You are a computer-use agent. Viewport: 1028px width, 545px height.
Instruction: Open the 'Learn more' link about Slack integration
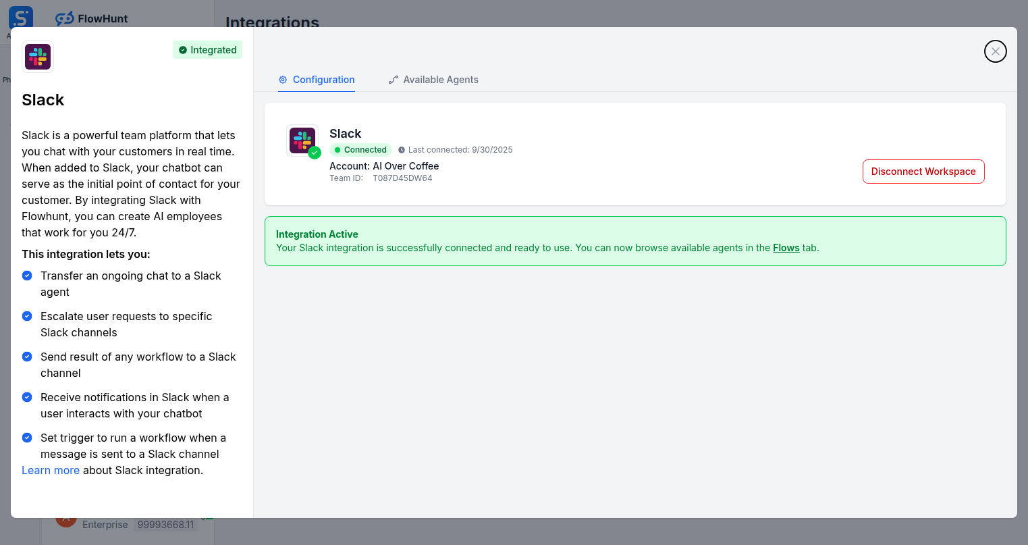tap(51, 470)
